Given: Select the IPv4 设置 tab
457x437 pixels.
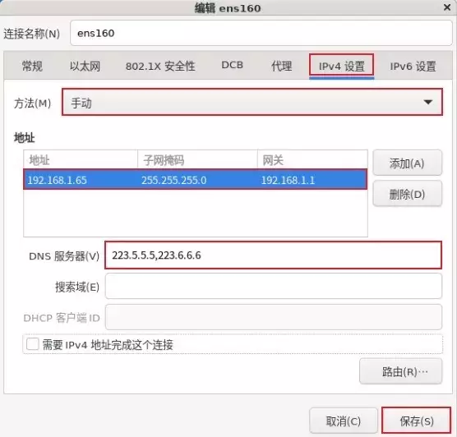Looking at the screenshot, I should (x=342, y=67).
